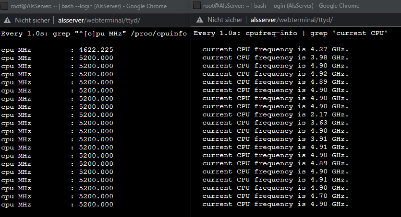Click the right window's title bar app icon
Screen dimensions: 401x217
tap(197, 5)
